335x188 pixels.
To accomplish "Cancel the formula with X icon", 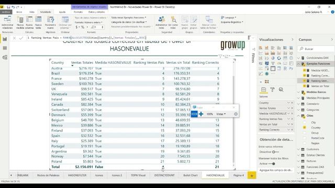I will pos(14,38).
